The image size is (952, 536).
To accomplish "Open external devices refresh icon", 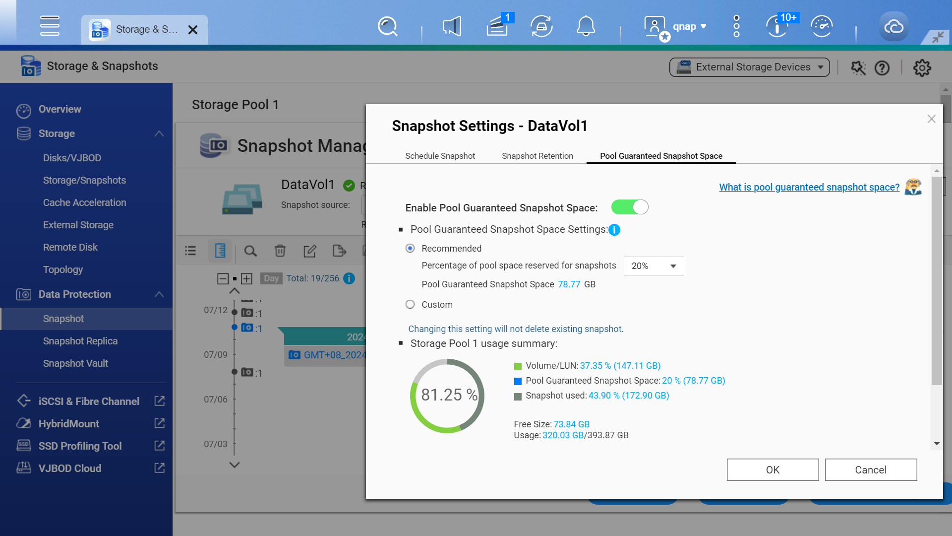I will (541, 26).
